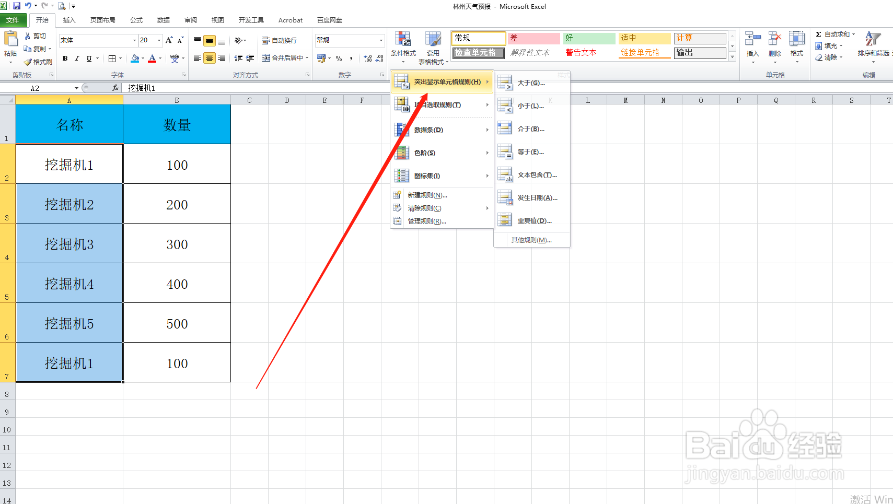This screenshot has width=893, height=504.
Task: Click the Save icon in quick access toolbar
Action: click(17, 6)
